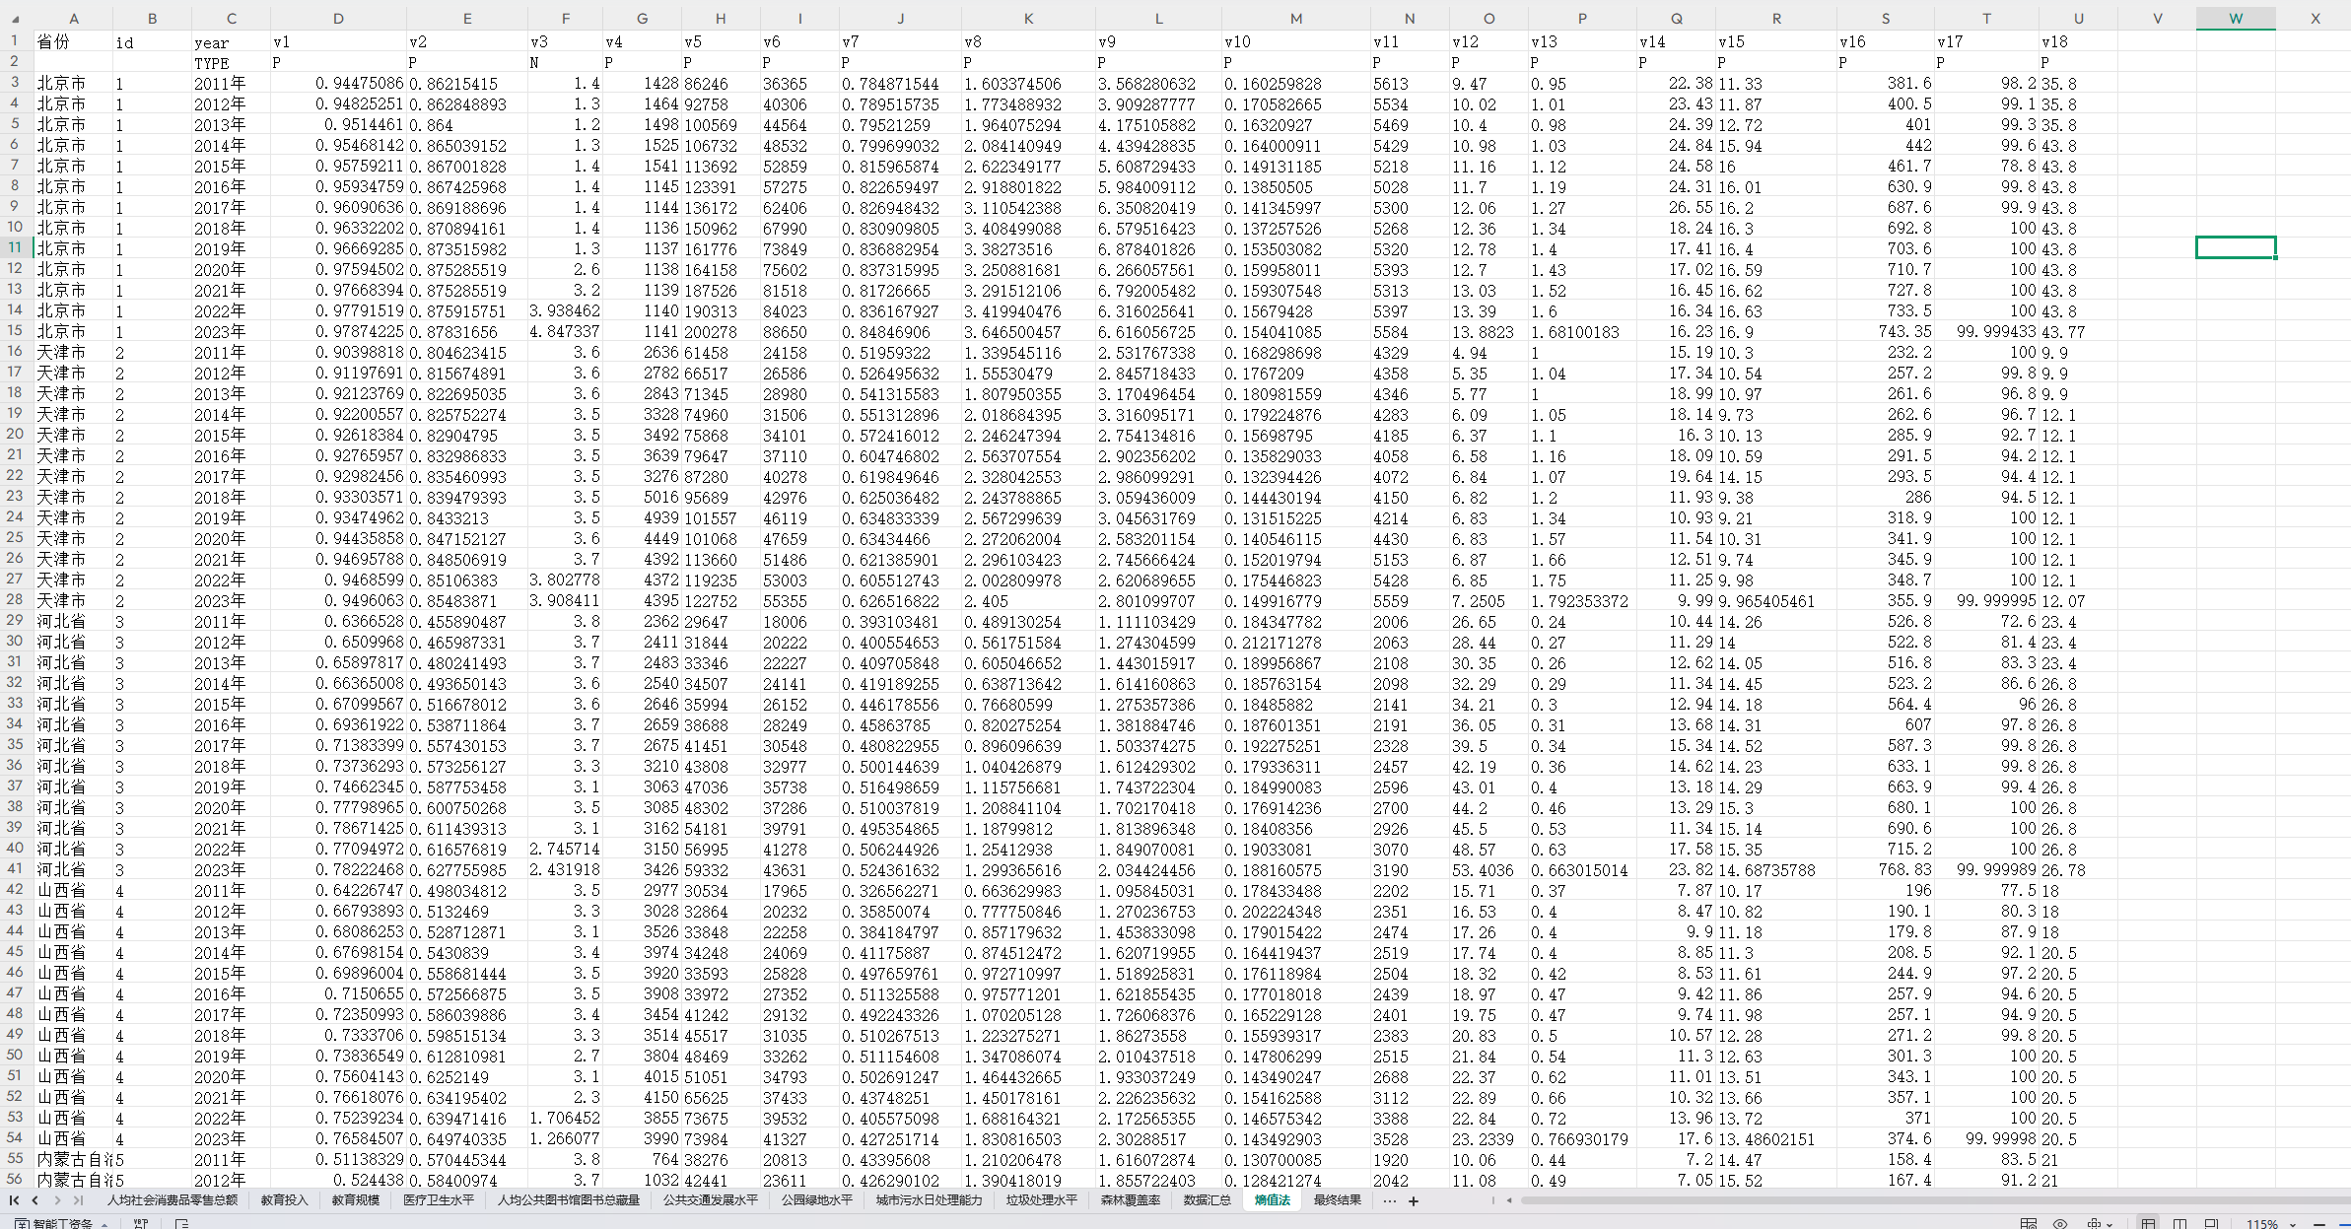Image resolution: width=2351 pixels, height=1229 pixels.
Task: Toggle eye protection mode icon
Action: (2060, 1224)
